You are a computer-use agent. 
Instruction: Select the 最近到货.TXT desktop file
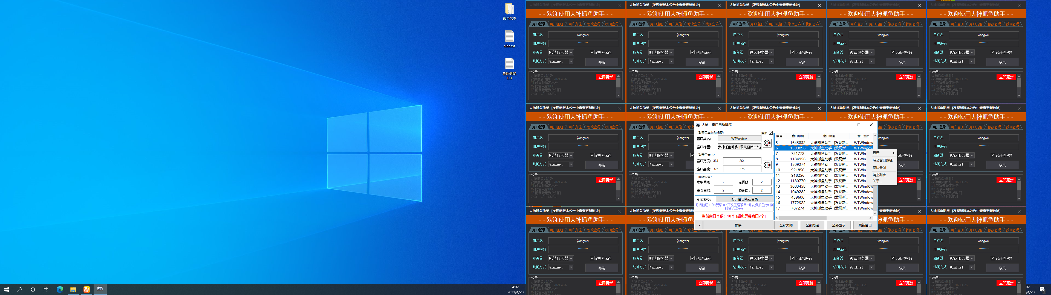[x=509, y=69]
